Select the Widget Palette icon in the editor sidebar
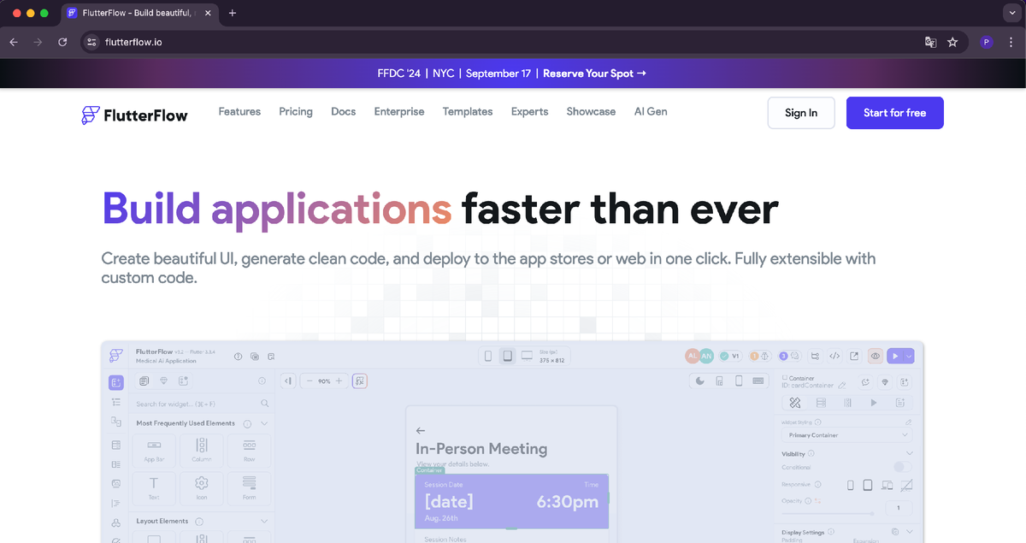This screenshot has width=1026, height=543. [116, 382]
